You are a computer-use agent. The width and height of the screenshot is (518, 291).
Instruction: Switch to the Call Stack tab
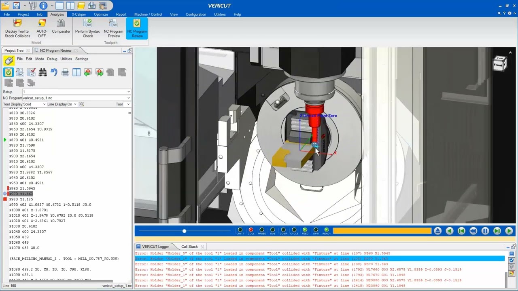coord(189,247)
